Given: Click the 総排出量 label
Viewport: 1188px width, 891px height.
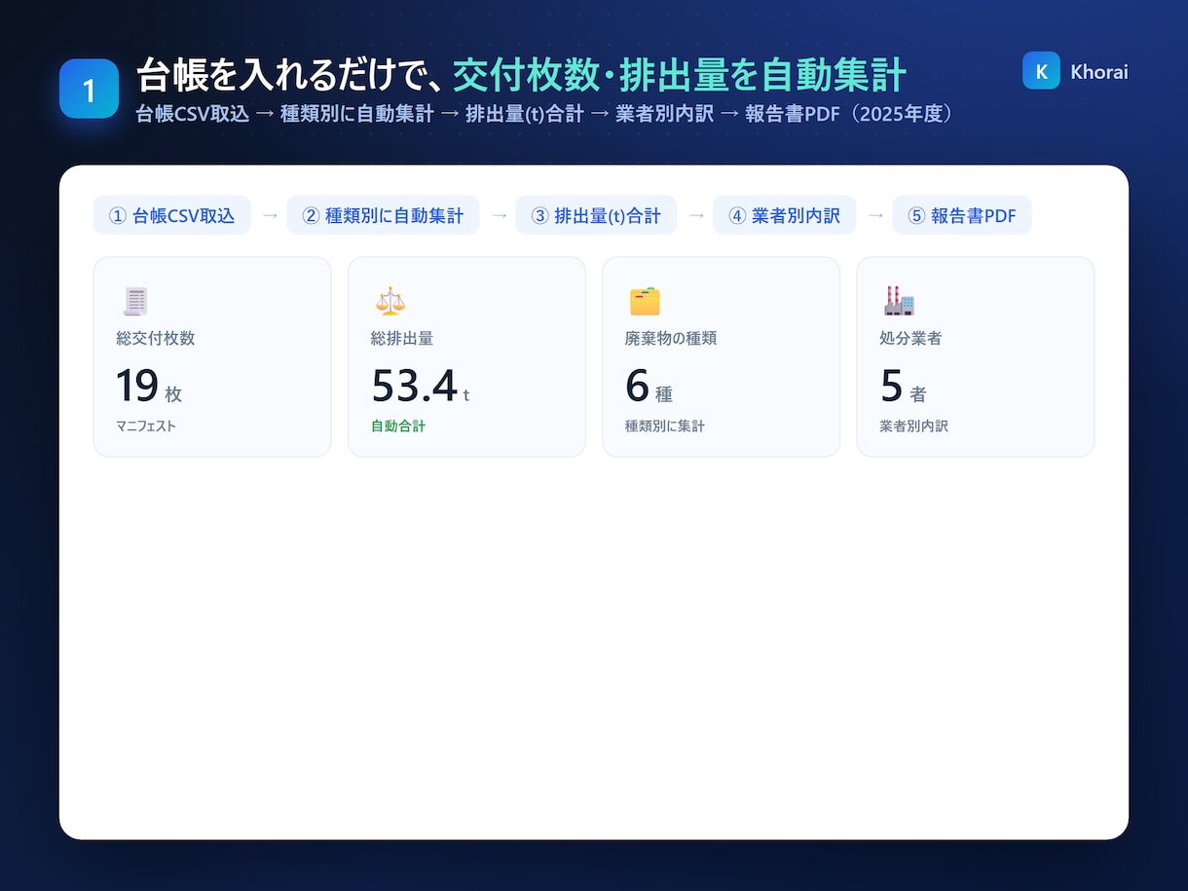Looking at the screenshot, I should tap(402, 339).
